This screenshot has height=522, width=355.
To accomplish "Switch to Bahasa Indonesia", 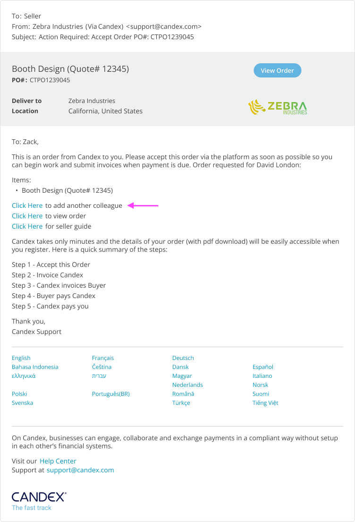I will [x=35, y=367].
